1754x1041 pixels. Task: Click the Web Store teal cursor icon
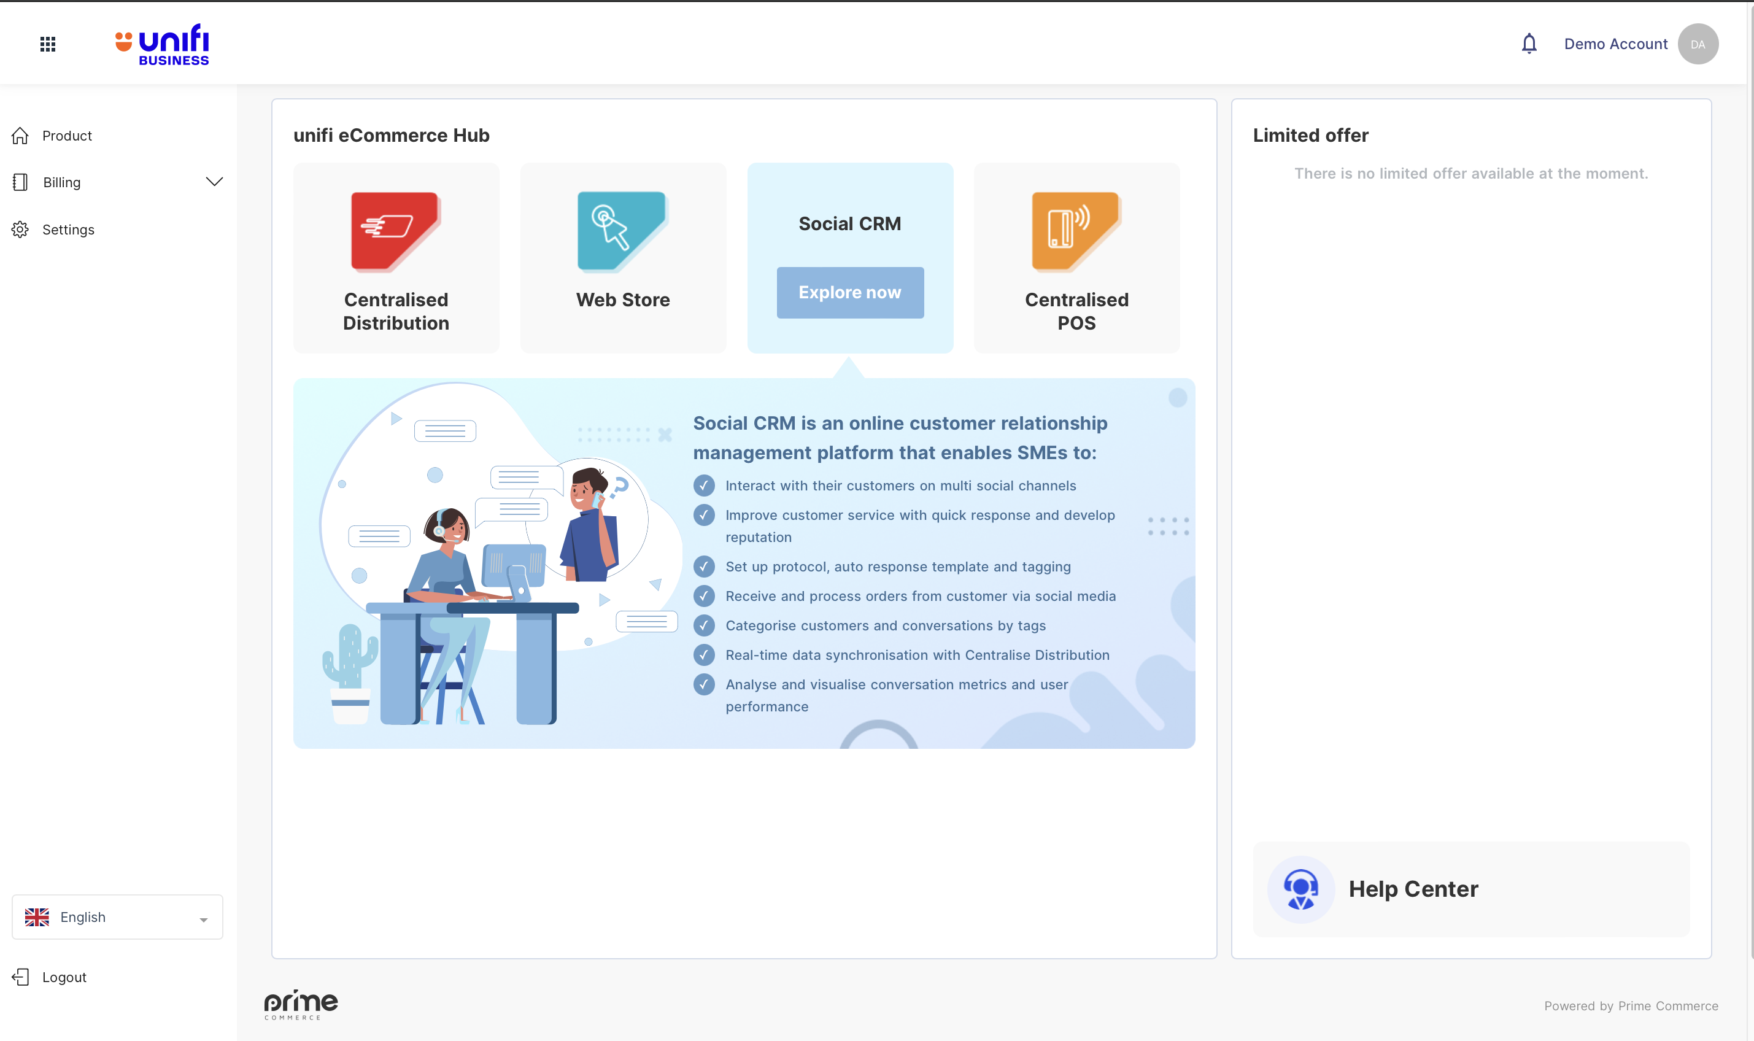tap(622, 231)
